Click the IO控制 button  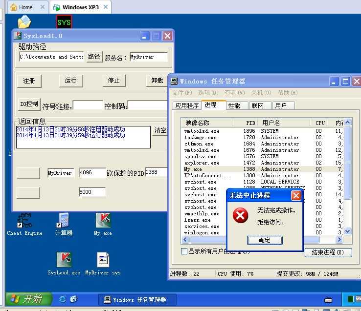[29, 104]
